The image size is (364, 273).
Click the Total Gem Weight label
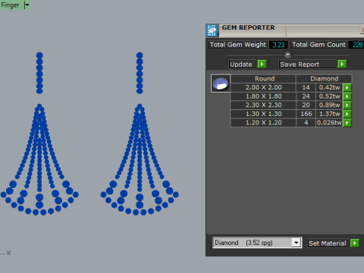point(238,45)
